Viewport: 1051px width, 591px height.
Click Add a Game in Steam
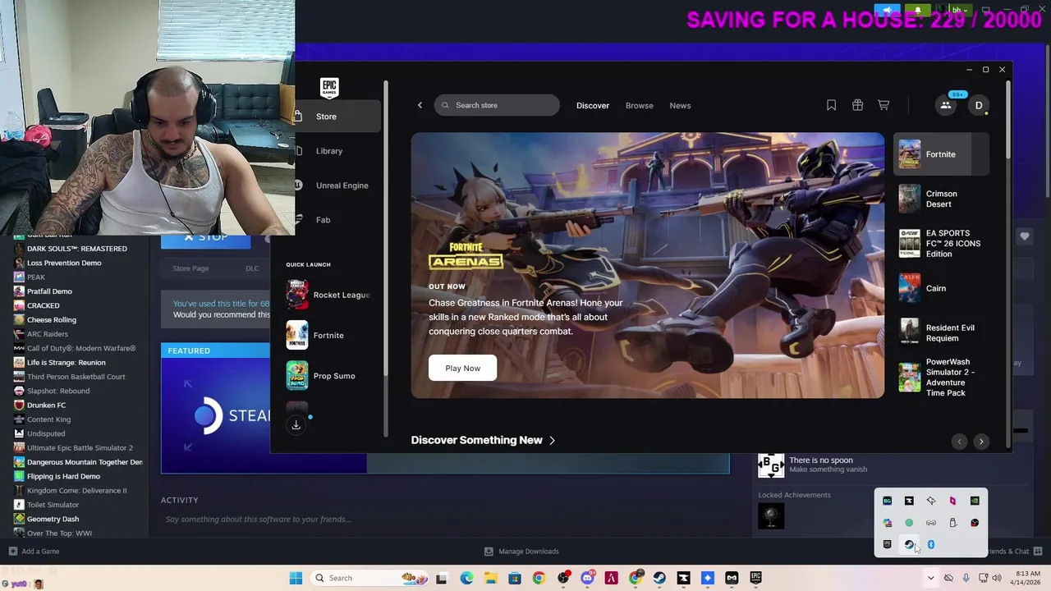click(x=34, y=551)
